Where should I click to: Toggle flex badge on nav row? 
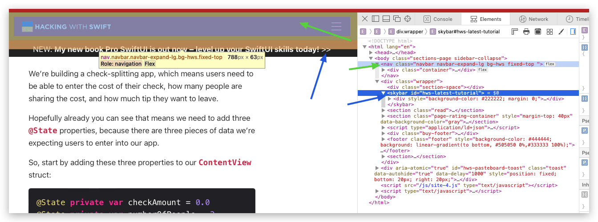(x=550, y=64)
